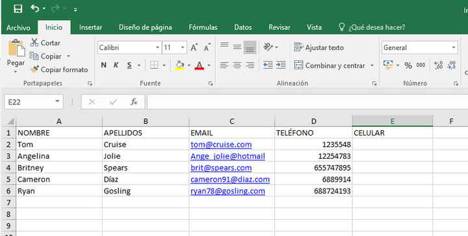
Task: Expand the font color dropdown arrow
Action: click(x=209, y=65)
